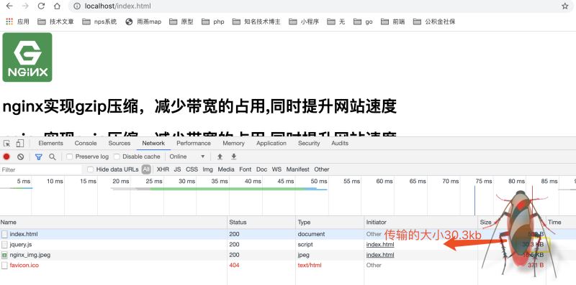This screenshot has width=576, height=285.
Task: Export HAR with the download arrow
Action: pos(233,156)
